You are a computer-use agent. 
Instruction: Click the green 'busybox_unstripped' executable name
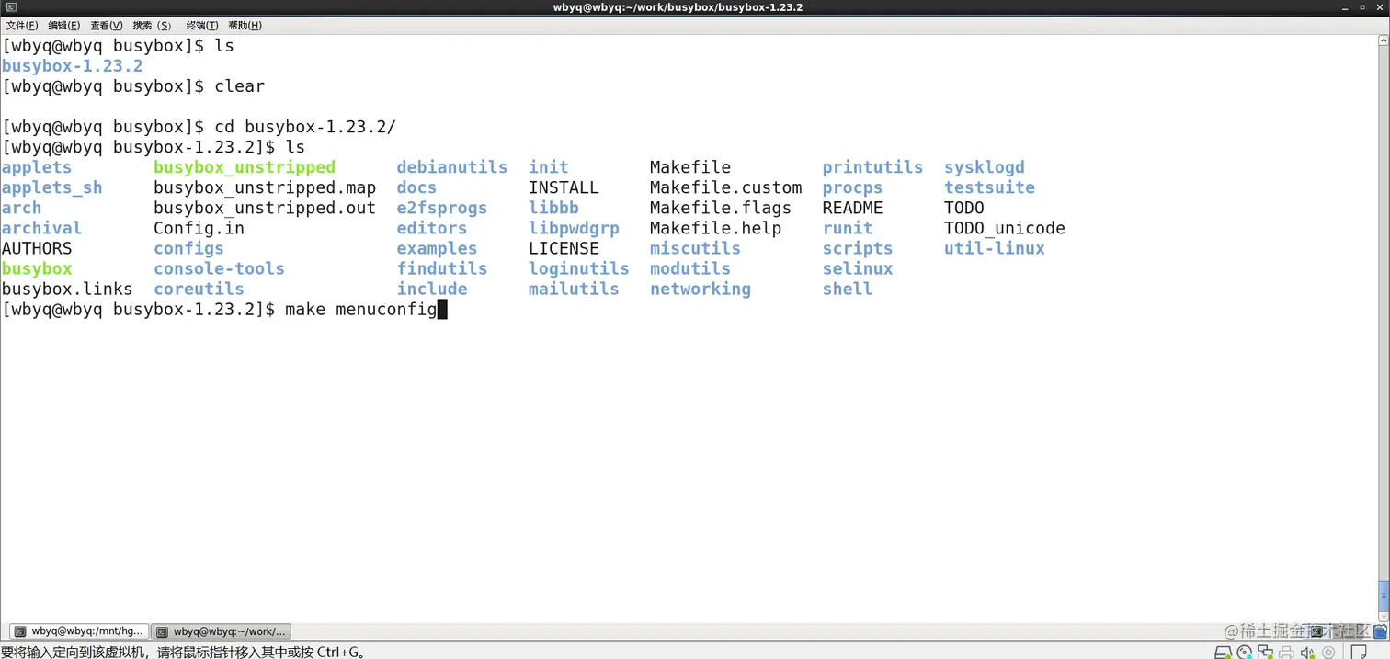pos(245,167)
